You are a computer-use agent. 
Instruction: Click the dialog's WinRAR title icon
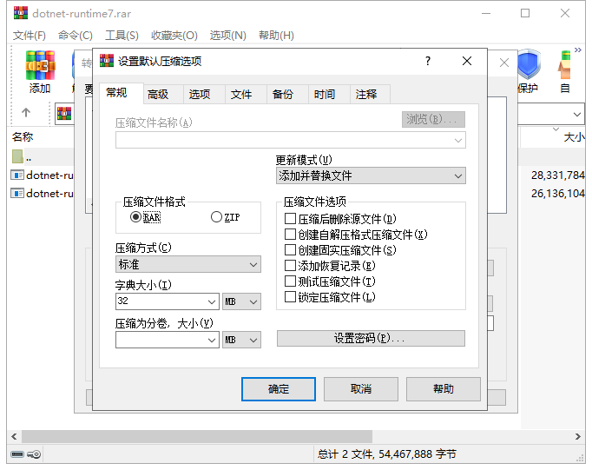click(x=107, y=61)
